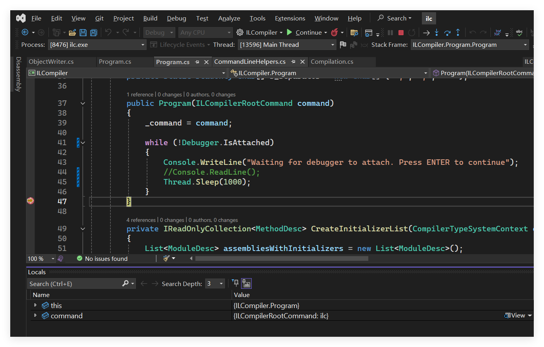Expand the 'command' variable in Locals

35,316
